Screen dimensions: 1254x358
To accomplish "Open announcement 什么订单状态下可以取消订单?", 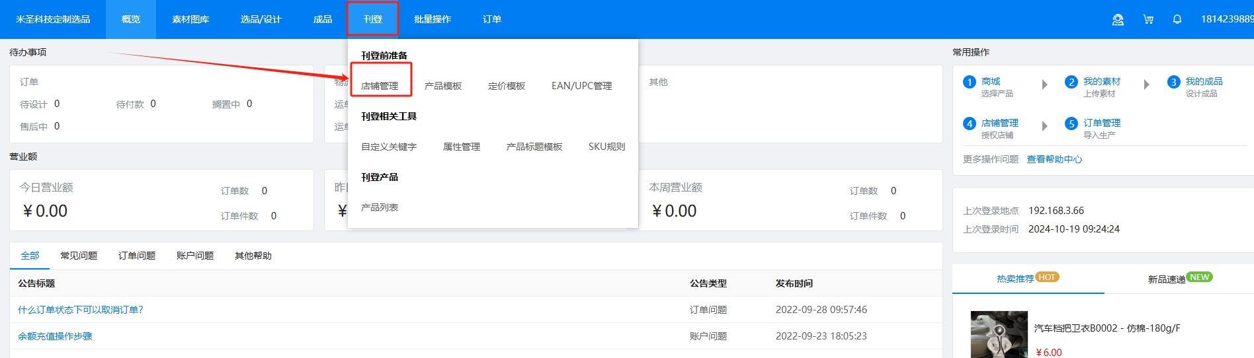I will pos(81,310).
